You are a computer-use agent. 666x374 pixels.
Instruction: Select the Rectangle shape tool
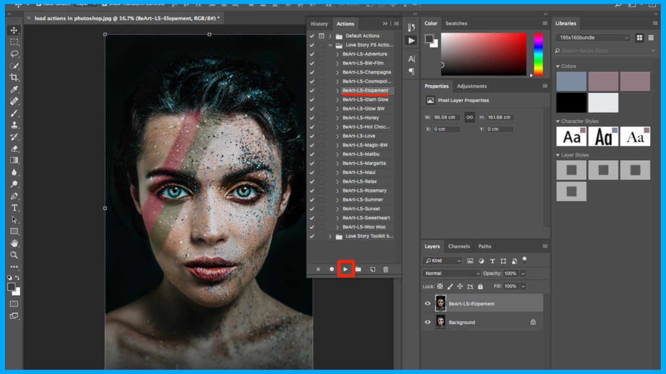click(14, 231)
